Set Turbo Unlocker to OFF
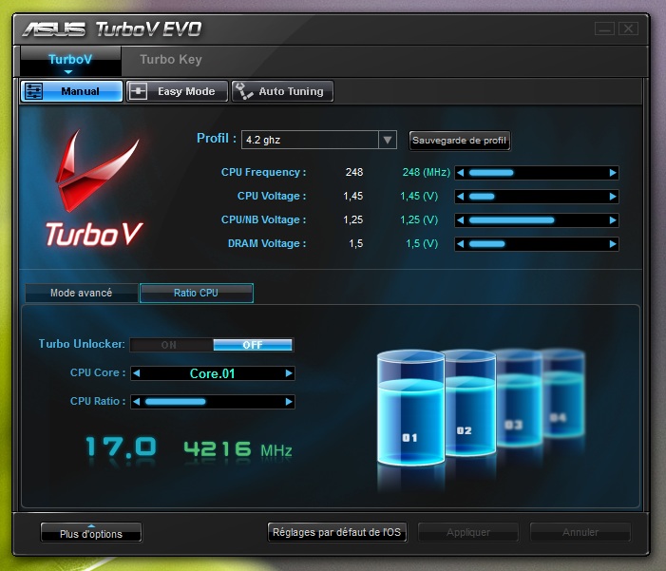The image size is (666, 571). click(x=253, y=345)
